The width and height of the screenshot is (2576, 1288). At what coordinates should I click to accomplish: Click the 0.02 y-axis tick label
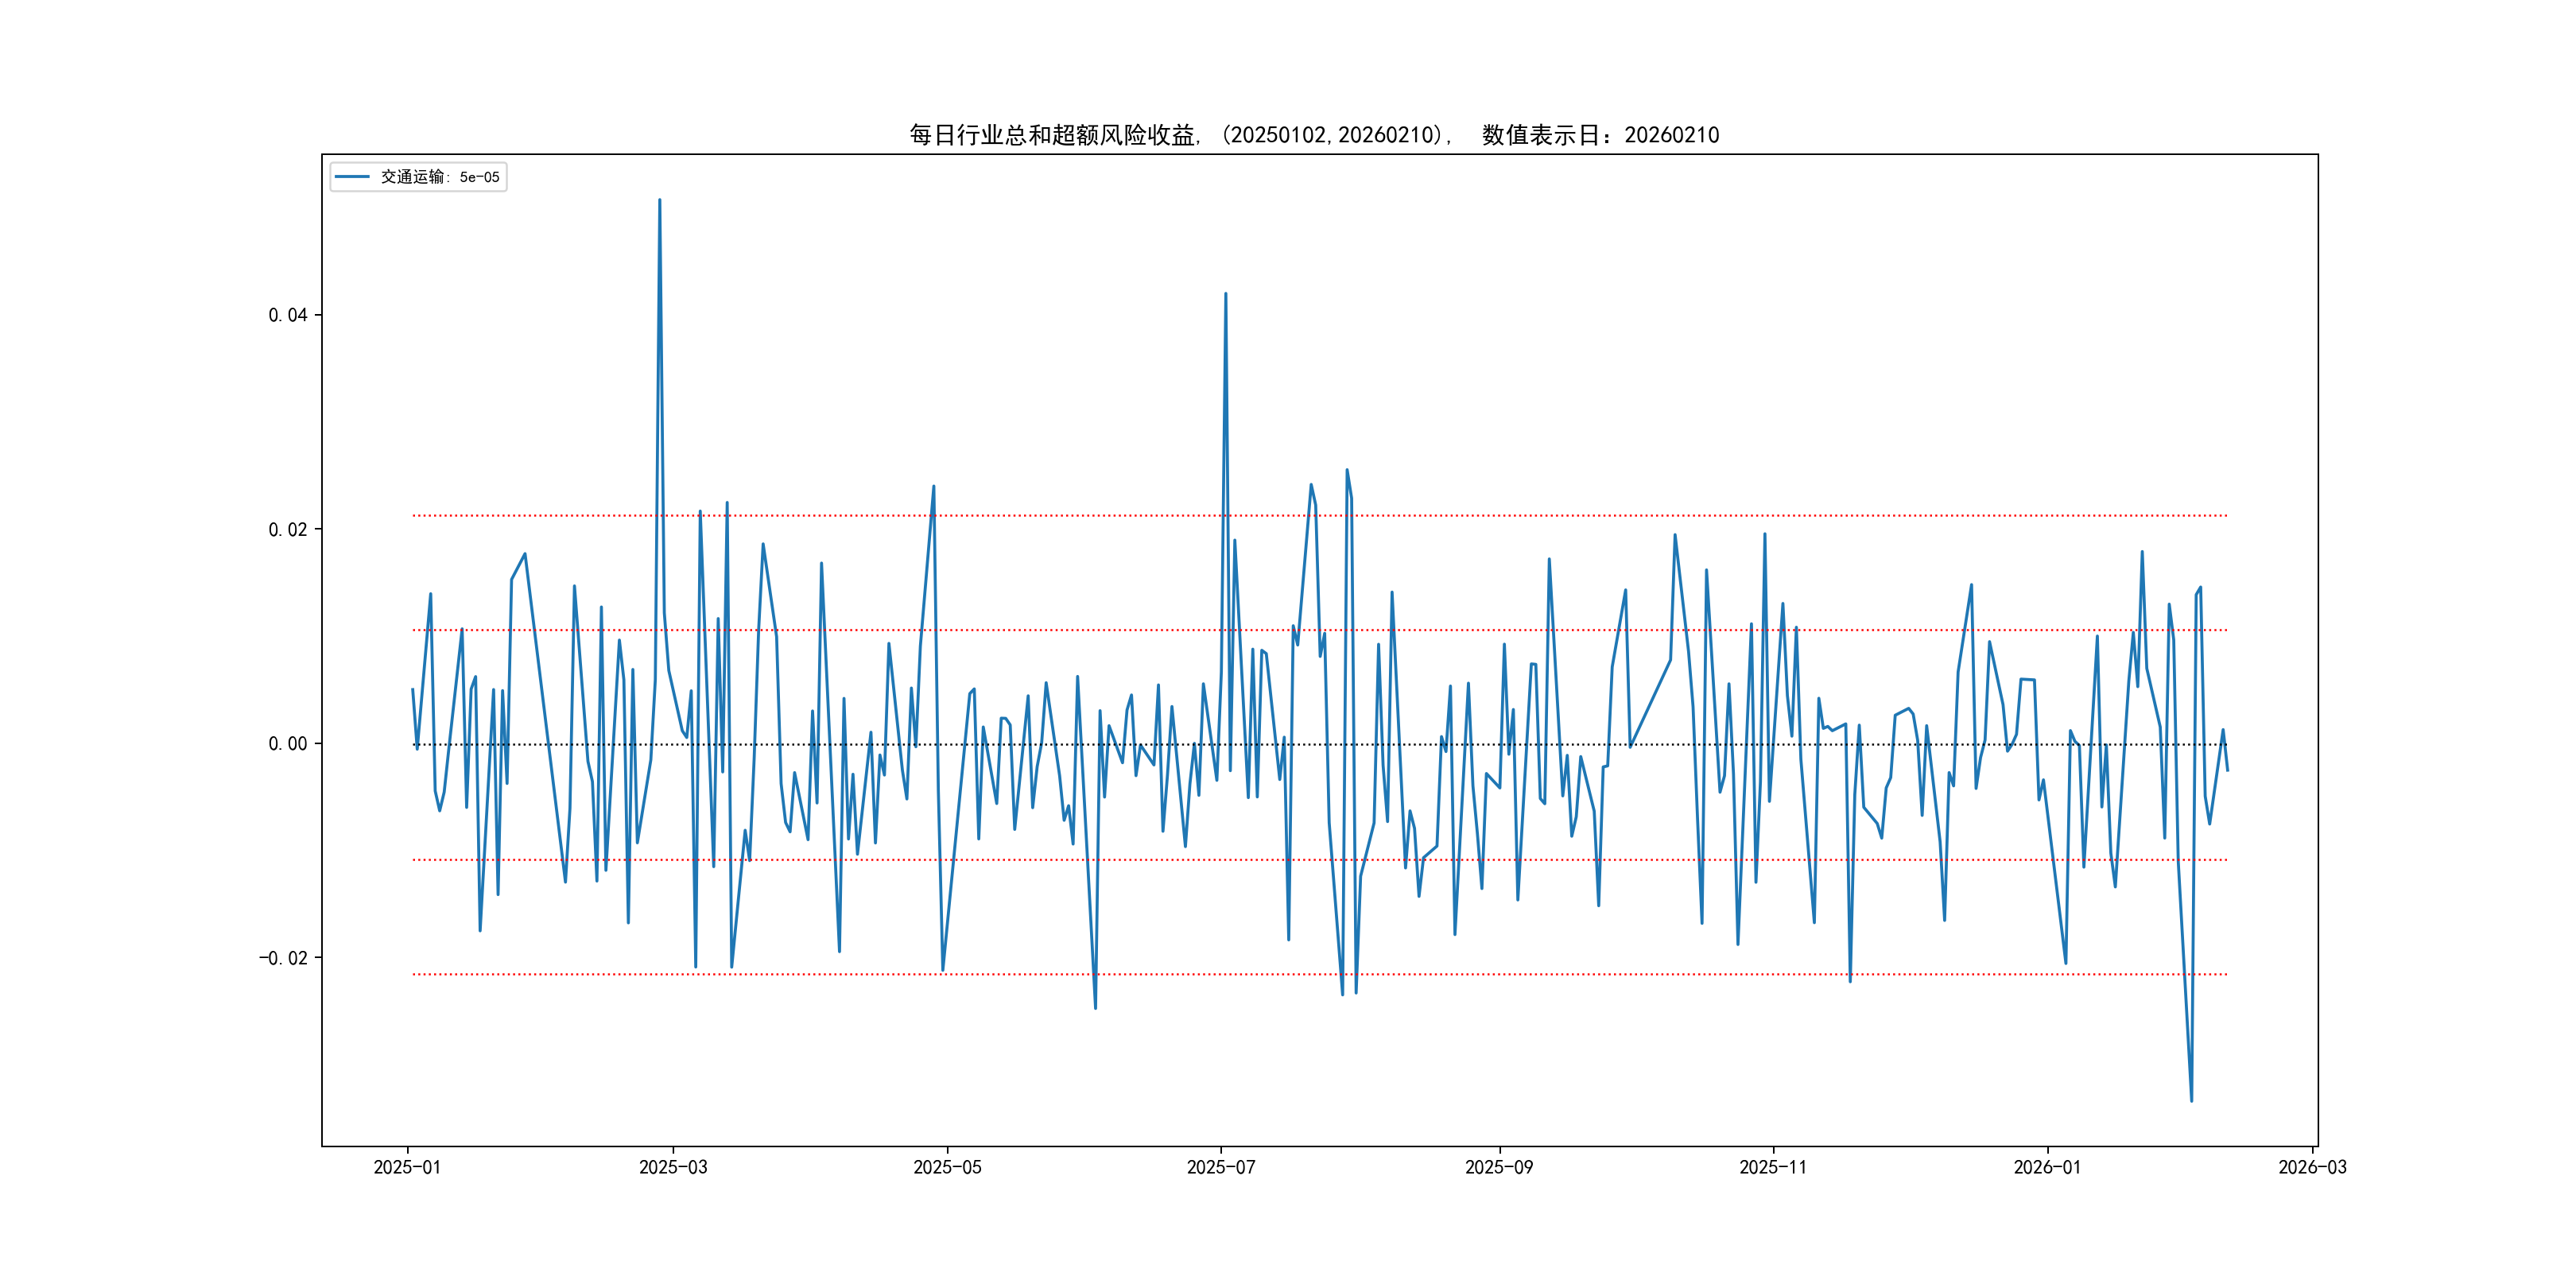(288, 529)
